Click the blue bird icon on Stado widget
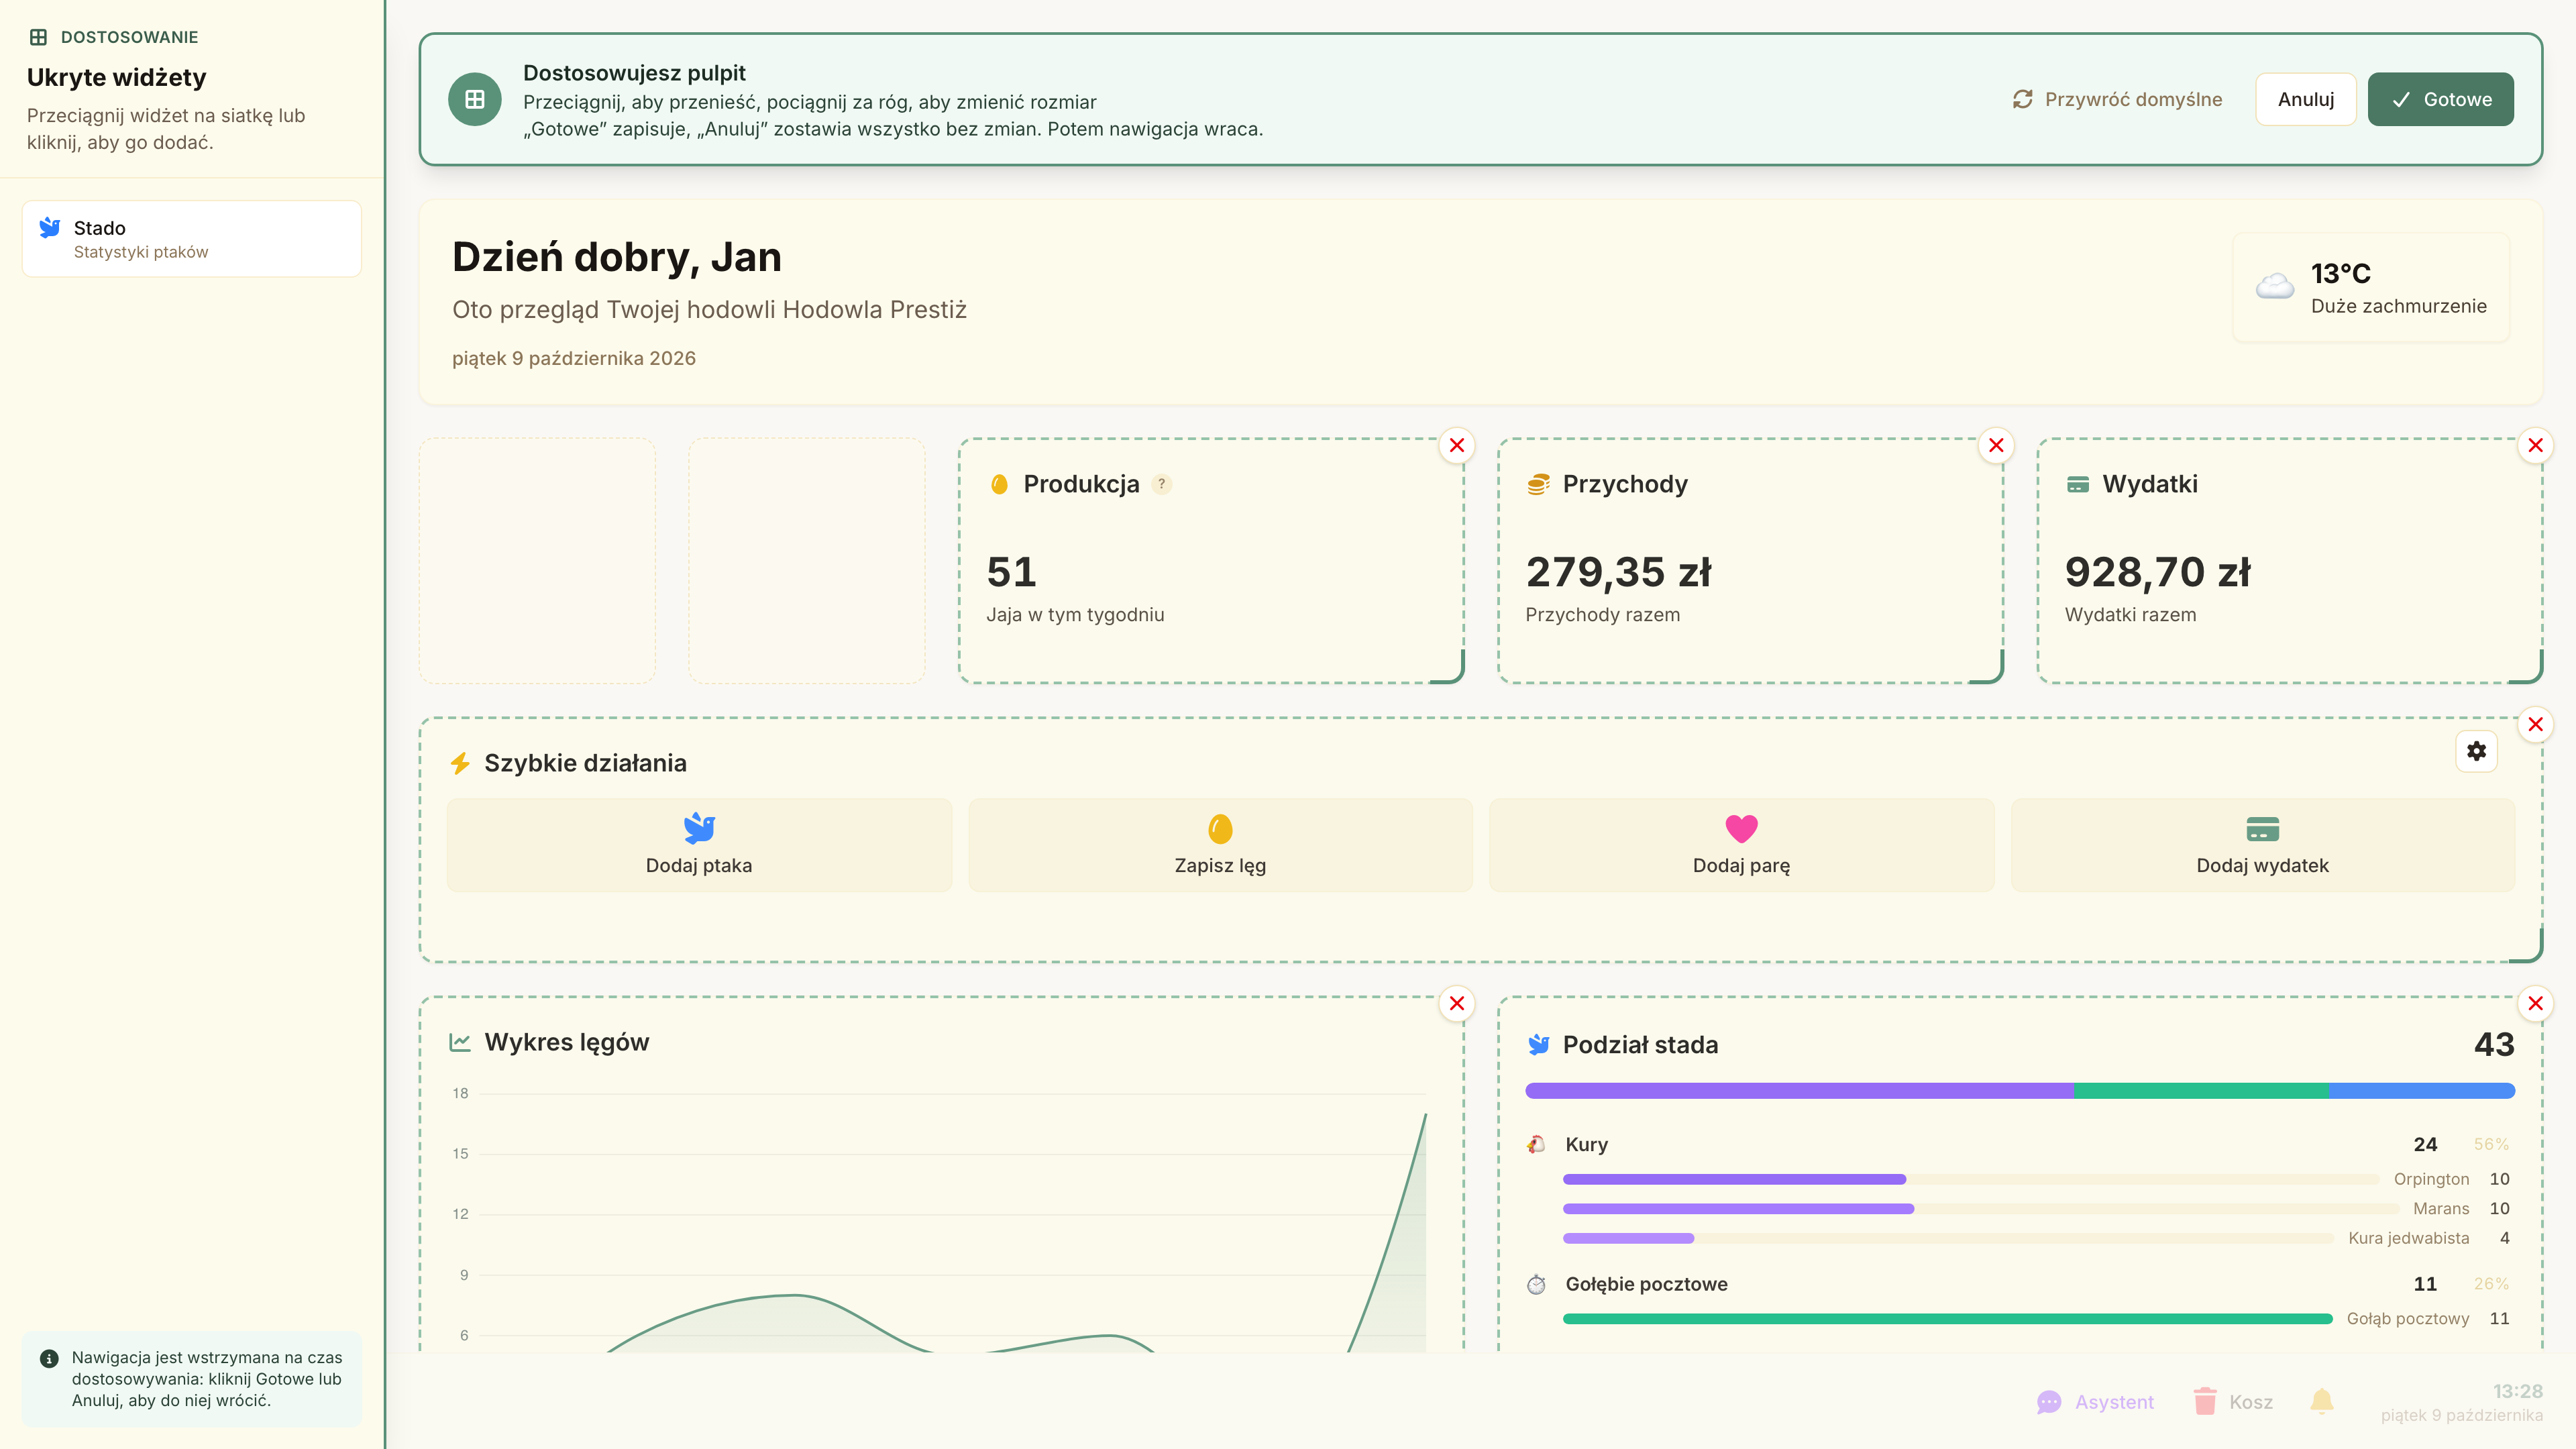 [x=50, y=228]
